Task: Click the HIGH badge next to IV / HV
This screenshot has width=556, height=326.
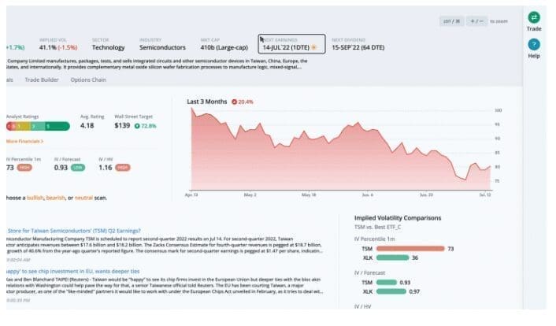Action: pos(122,167)
